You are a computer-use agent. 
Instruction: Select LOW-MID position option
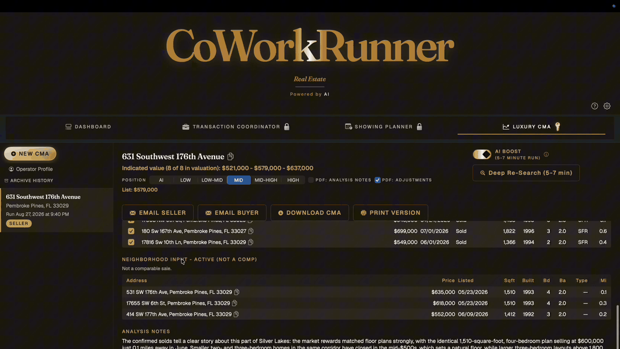[212, 180]
